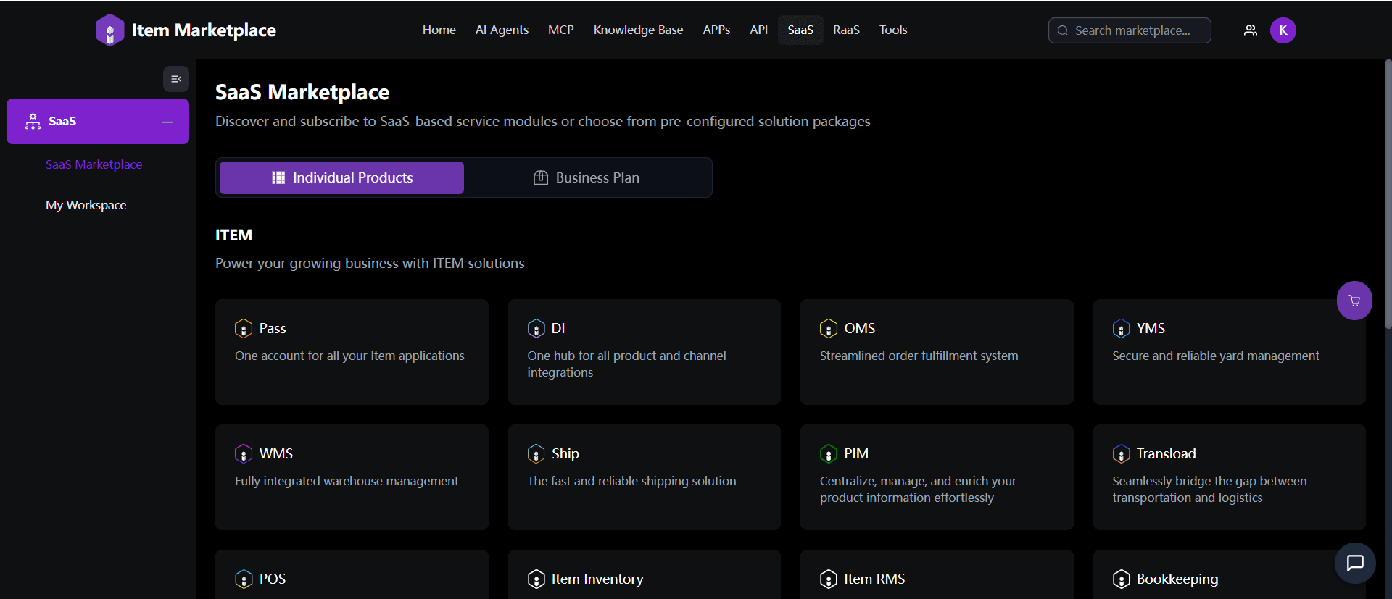Click the Pass product icon
The height and width of the screenshot is (599, 1392).
coord(244,329)
